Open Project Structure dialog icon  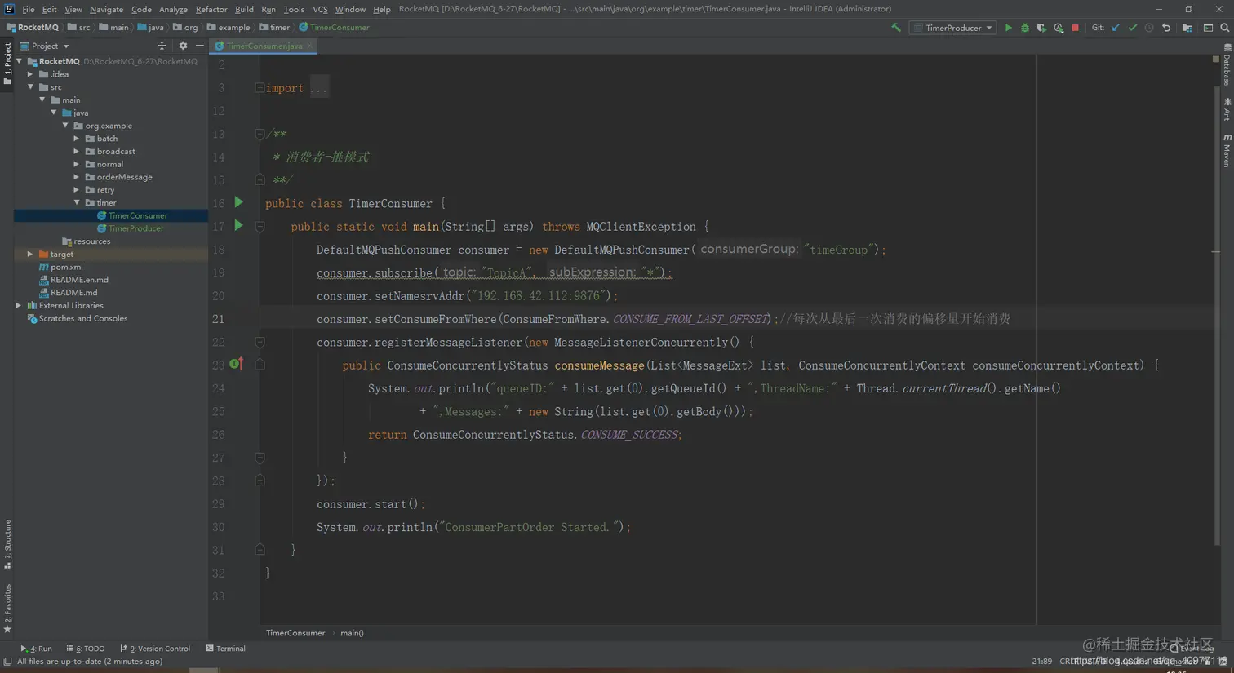coord(1187,28)
